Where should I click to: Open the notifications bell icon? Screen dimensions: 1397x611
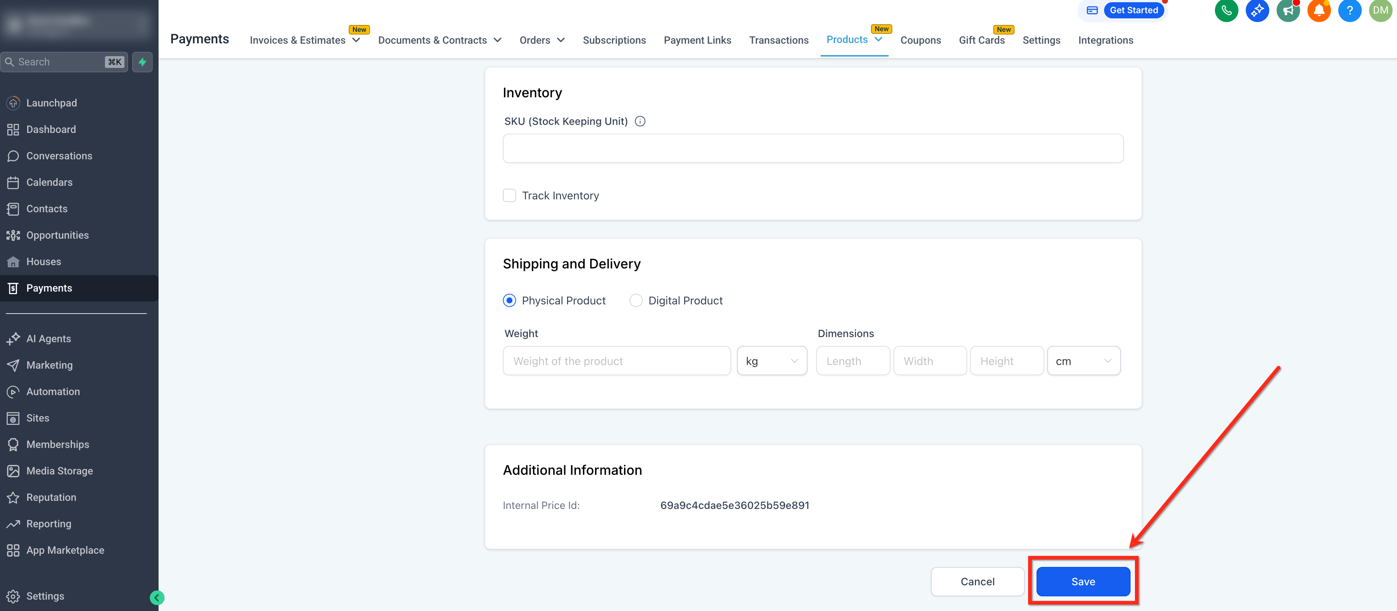[1319, 10]
